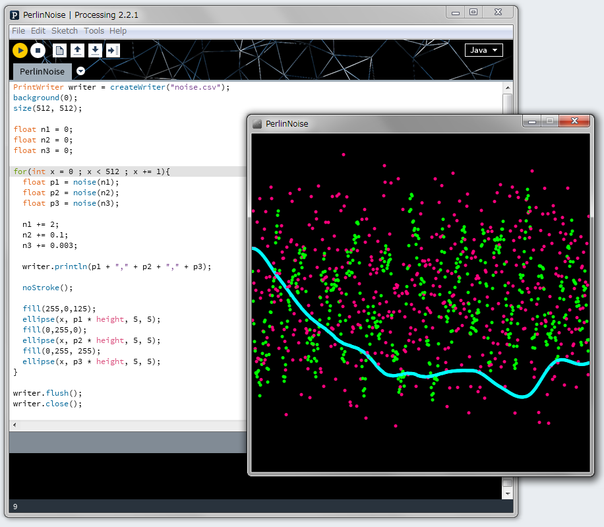Create a new sketch file
This screenshot has width=604, height=527.
[x=59, y=50]
